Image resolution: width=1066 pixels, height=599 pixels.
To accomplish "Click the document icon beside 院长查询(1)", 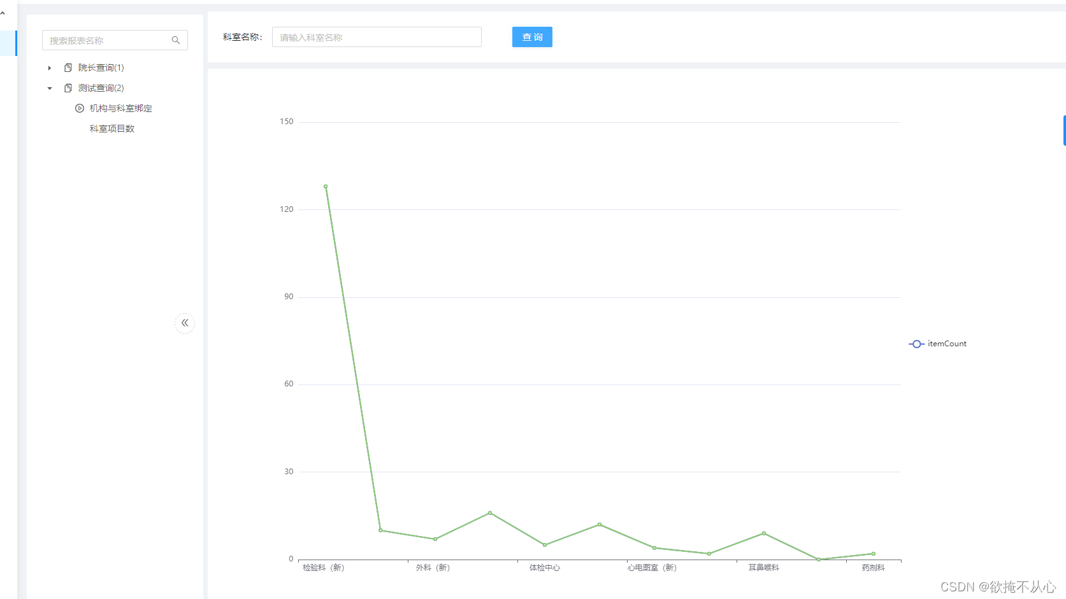I will pos(68,67).
